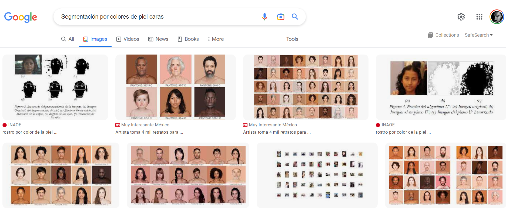Open the Tools filter options
506x209 pixels.
click(292, 39)
